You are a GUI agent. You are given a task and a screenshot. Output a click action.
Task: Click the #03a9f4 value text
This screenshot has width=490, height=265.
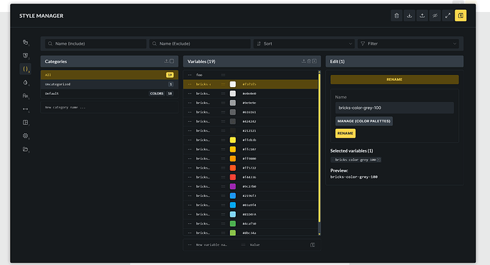(x=249, y=205)
